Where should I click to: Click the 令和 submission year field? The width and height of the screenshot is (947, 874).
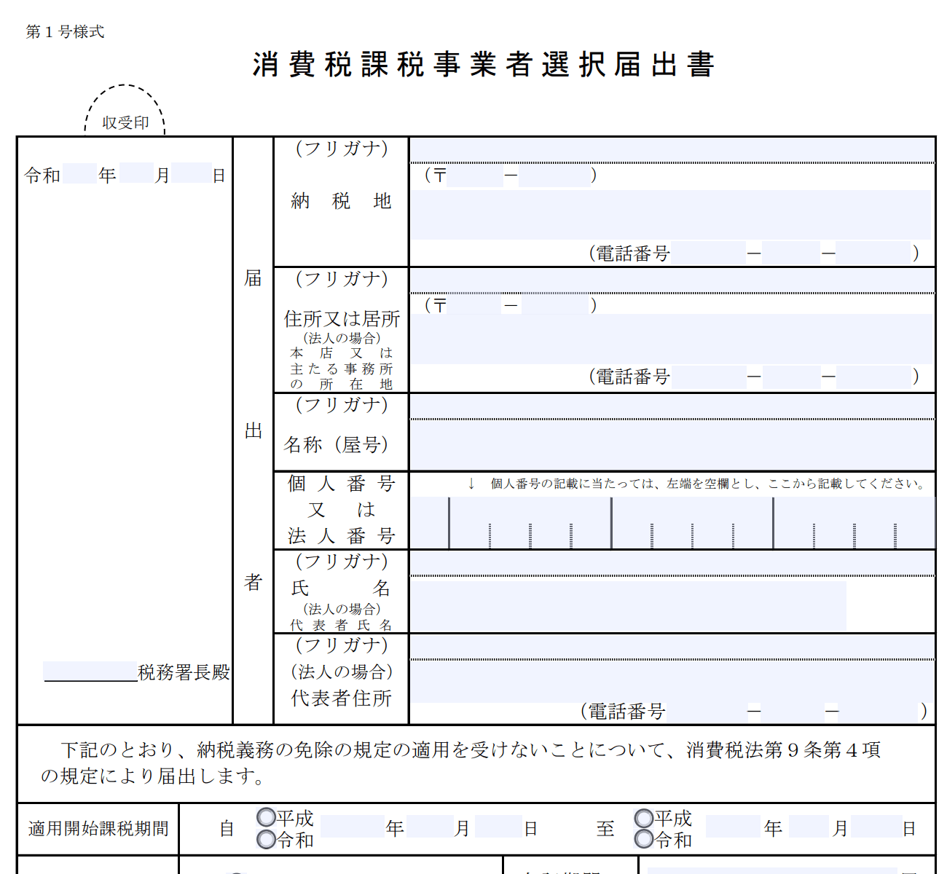80,173
